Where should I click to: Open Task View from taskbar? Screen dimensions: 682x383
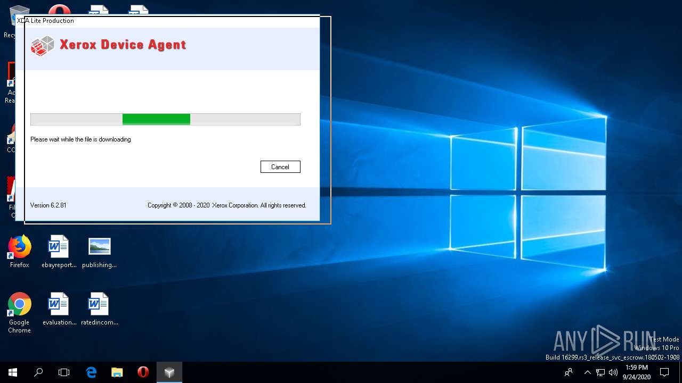pos(64,372)
